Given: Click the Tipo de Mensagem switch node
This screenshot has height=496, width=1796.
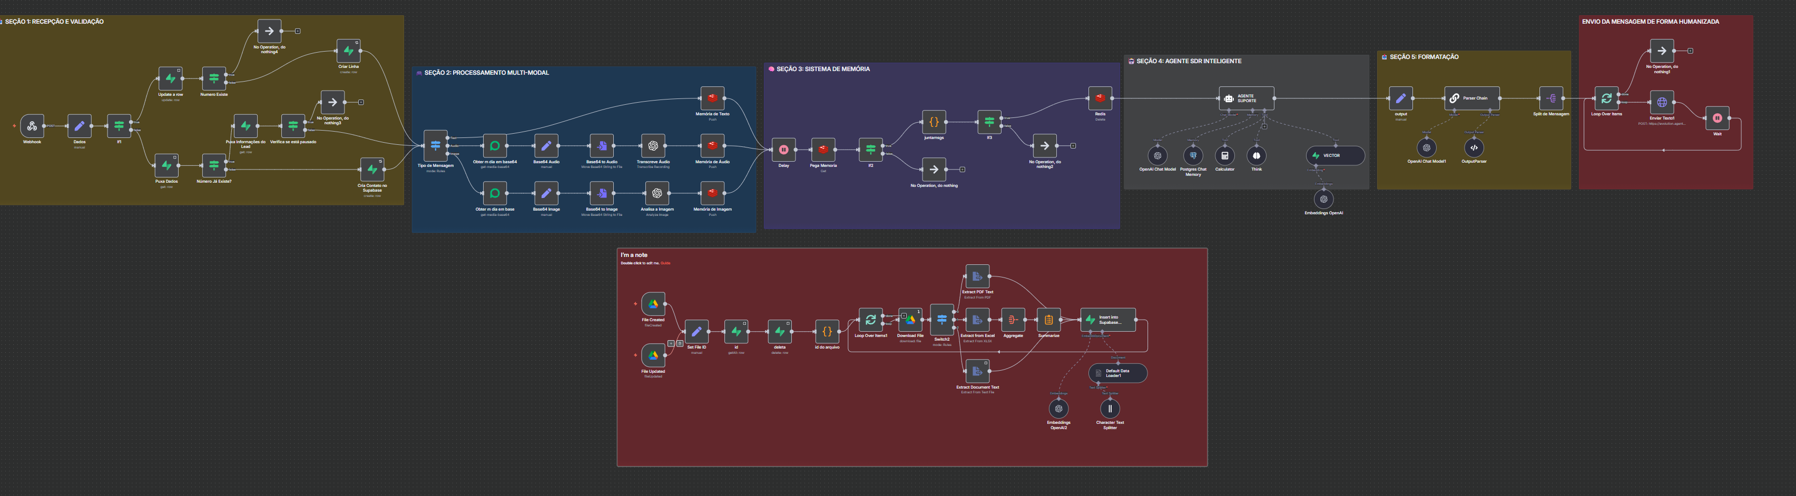Looking at the screenshot, I should point(435,146).
